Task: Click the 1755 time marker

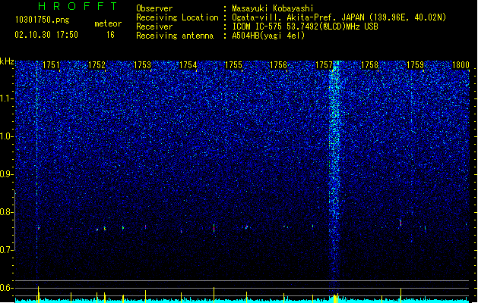Action: click(x=233, y=65)
